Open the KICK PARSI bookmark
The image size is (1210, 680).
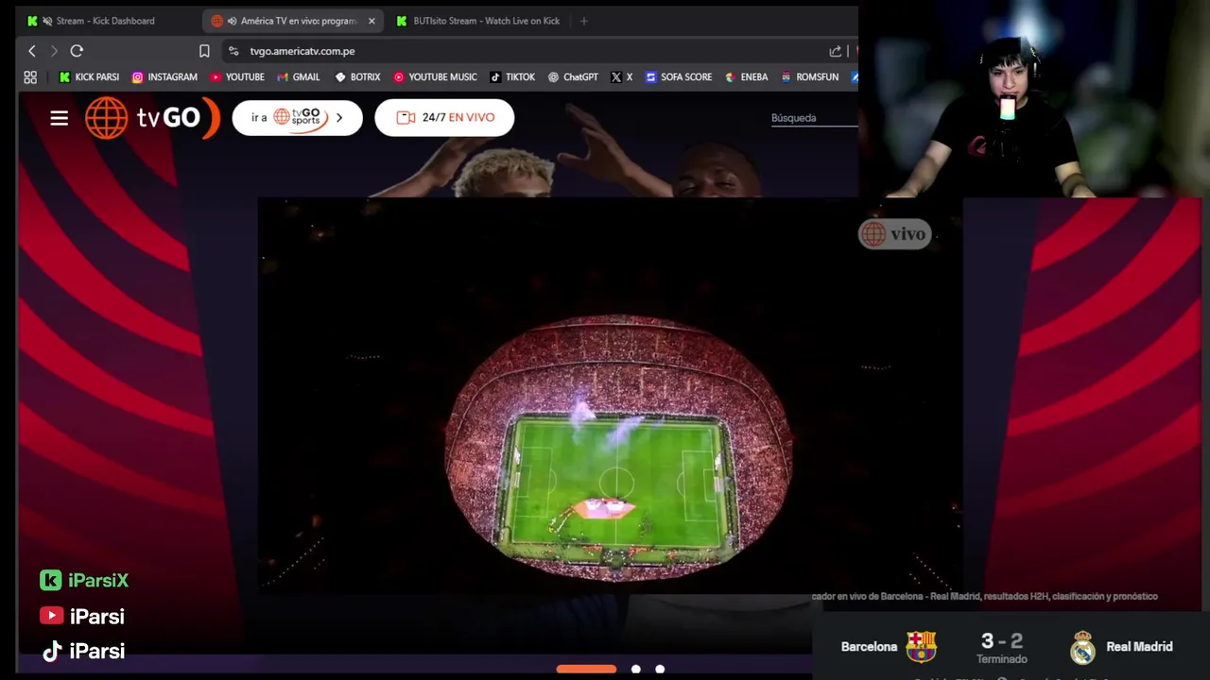[x=89, y=77]
